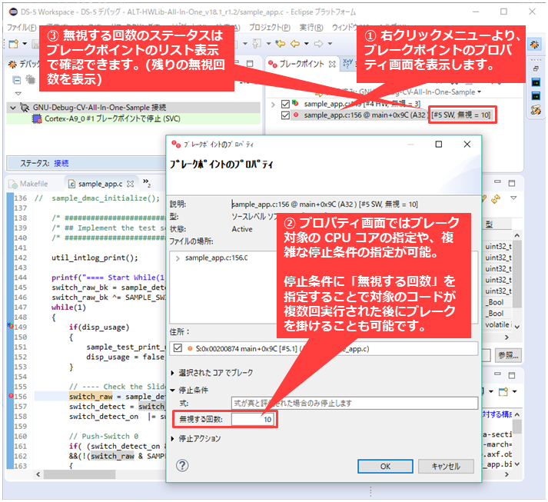Expand the #4 HW breakpoint entry
The height and width of the screenshot is (502, 548).
click(x=273, y=105)
